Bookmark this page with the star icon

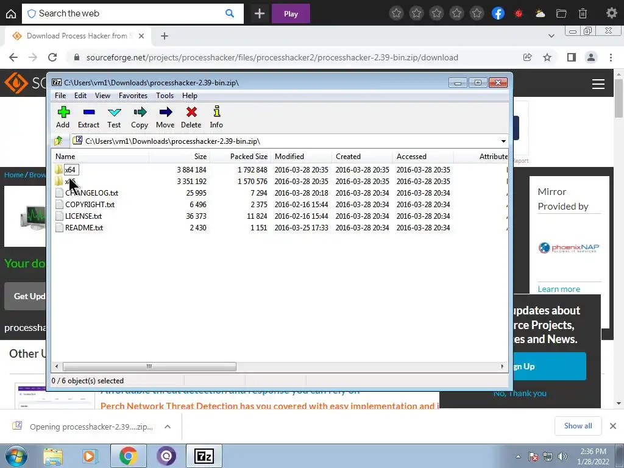pos(547,57)
